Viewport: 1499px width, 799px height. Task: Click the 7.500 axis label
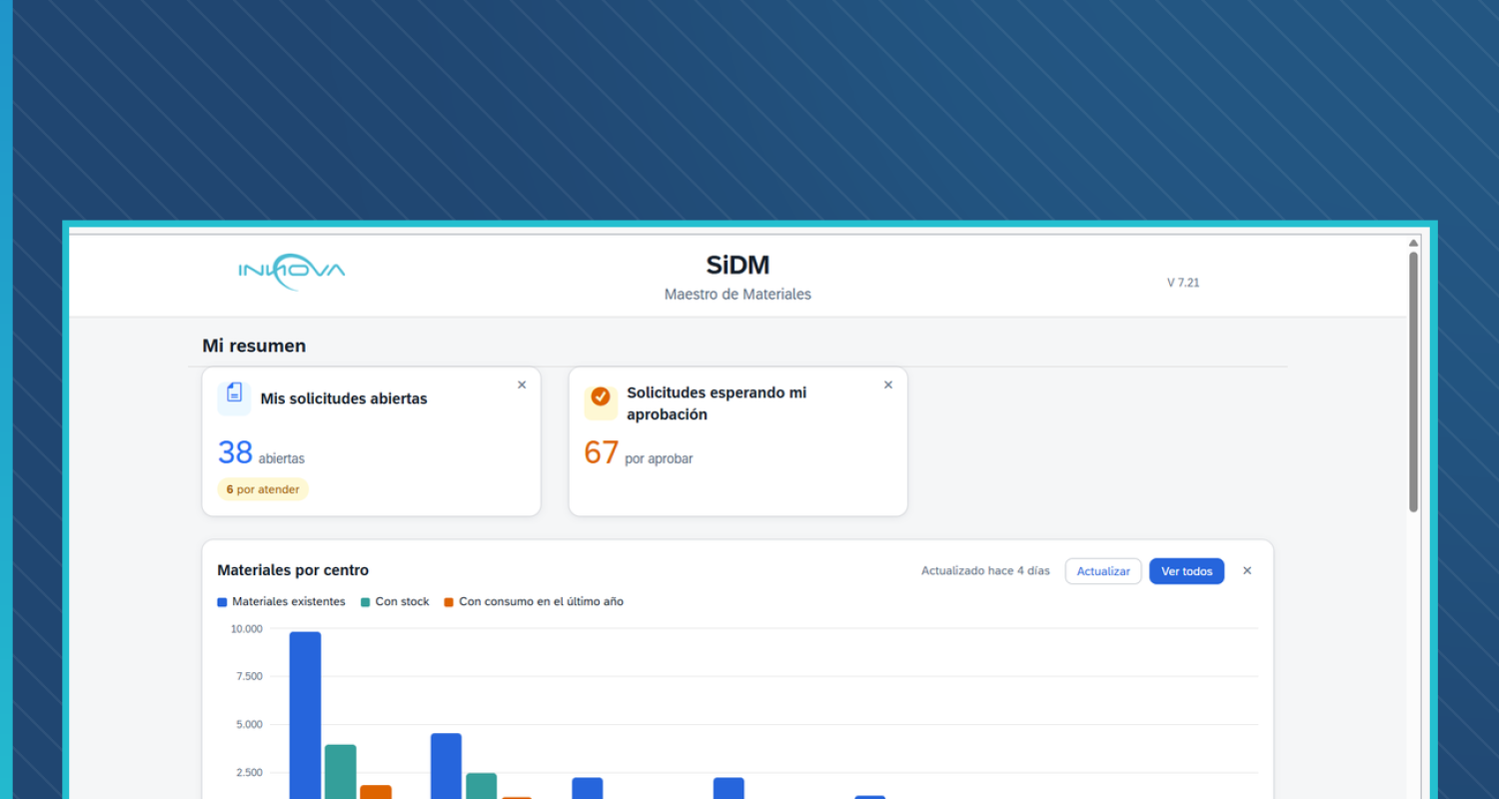point(250,677)
